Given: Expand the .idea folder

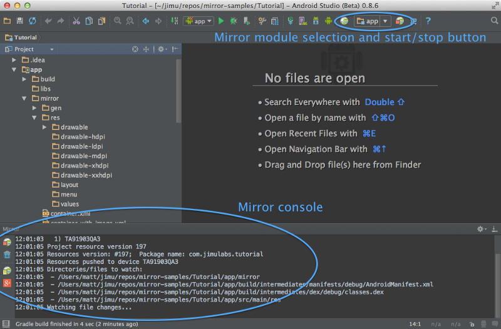Looking at the screenshot, I should 14,60.
